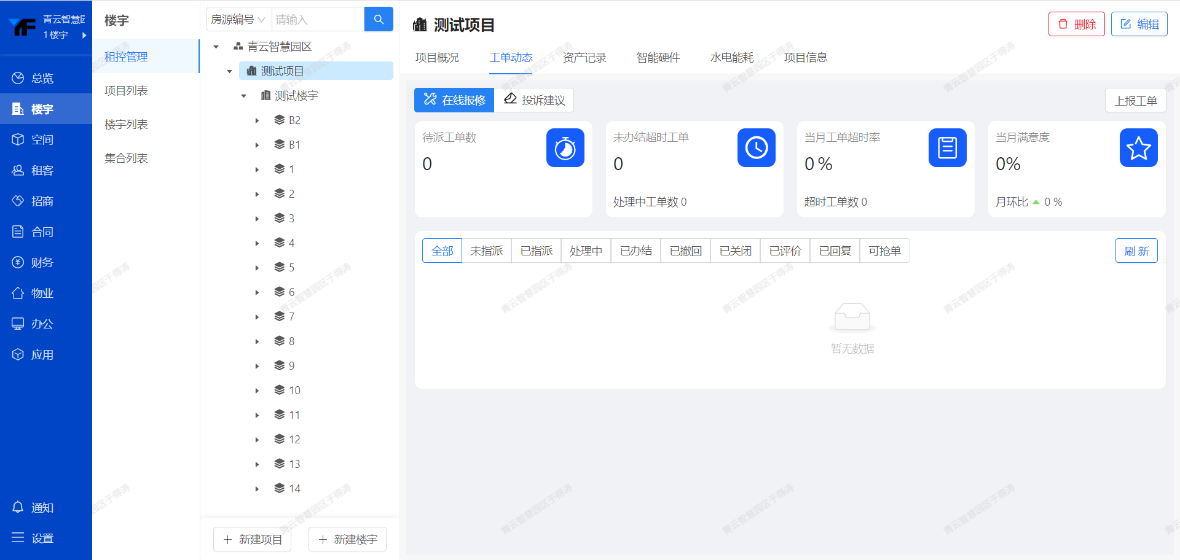Open the 房源编号 search type dropdown
The image size is (1180, 560).
point(238,20)
